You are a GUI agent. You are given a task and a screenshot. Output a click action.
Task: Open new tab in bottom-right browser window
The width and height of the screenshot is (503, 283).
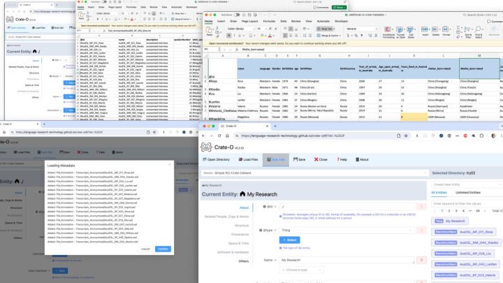click(x=275, y=126)
